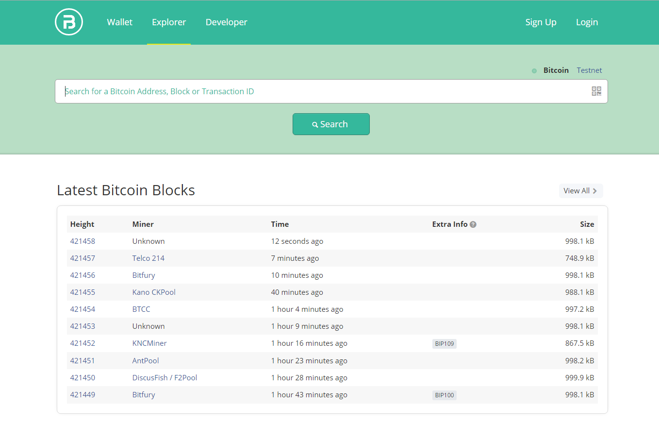Screen dimensions: 659x424
Task: Click the 997.2 kB size cell
Action: [x=579, y=309]
